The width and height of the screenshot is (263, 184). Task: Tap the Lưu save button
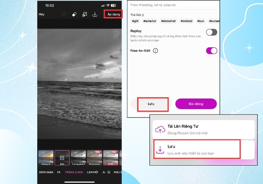[x=151, y=104]
